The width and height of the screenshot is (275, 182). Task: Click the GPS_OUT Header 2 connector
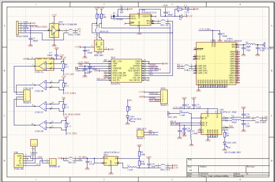141,133
